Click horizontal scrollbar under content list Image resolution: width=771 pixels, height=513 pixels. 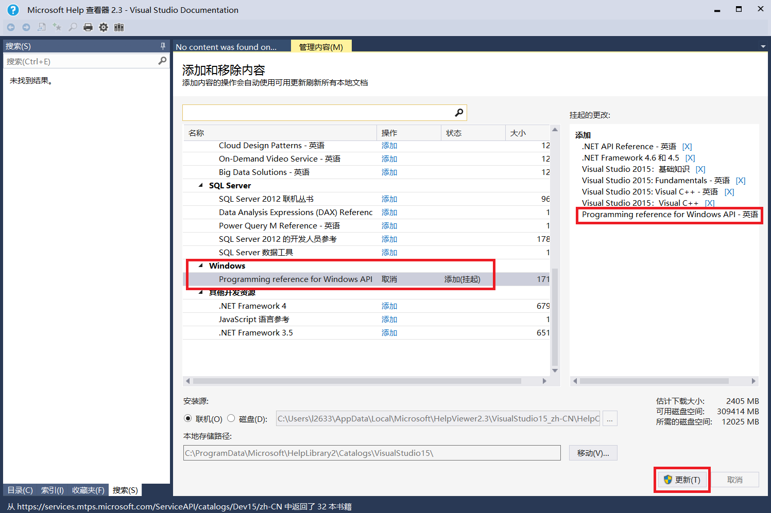tap(356, 381)
